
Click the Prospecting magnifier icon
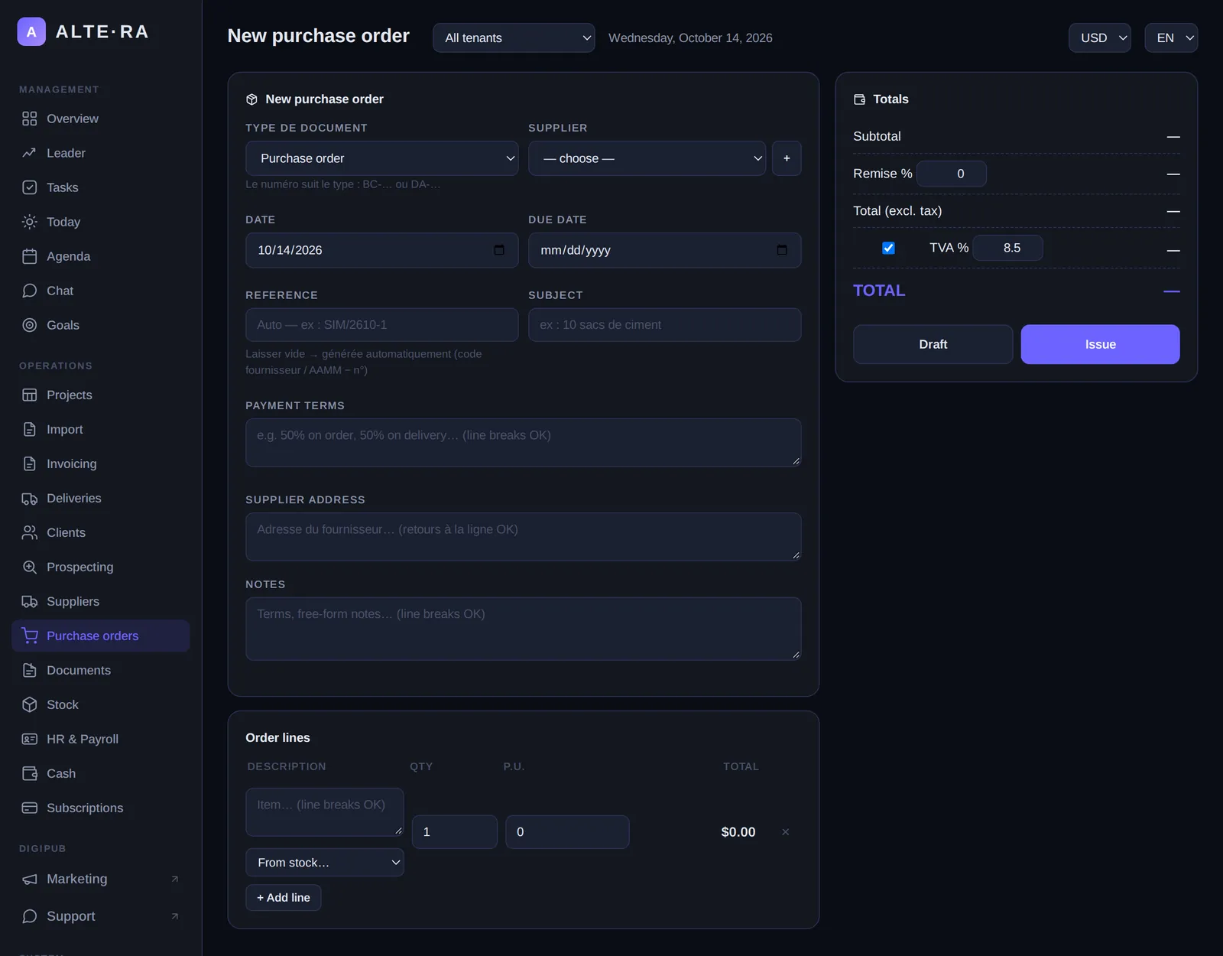point(29,567)
